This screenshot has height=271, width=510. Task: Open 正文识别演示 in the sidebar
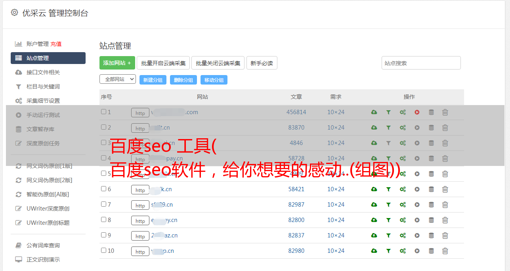coord(43,260)
